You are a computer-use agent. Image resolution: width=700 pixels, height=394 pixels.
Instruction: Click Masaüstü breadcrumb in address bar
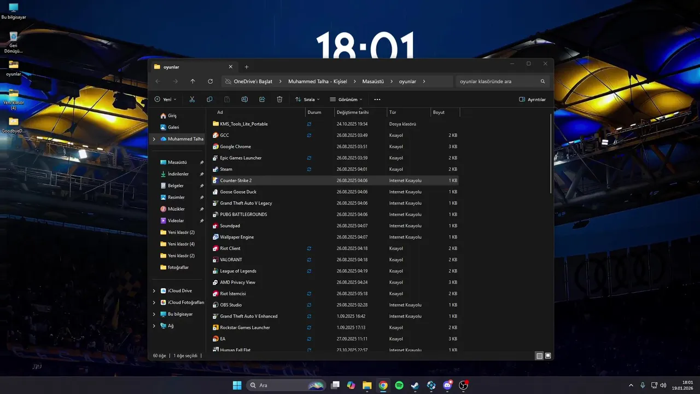pyautogui.click(x=373, y=82)
